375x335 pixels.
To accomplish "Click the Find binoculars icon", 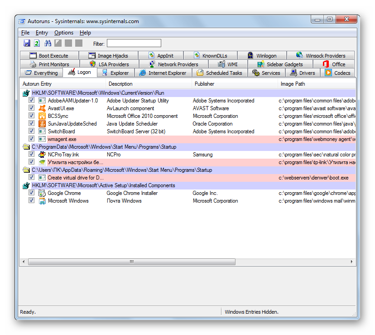I will 48,43.
